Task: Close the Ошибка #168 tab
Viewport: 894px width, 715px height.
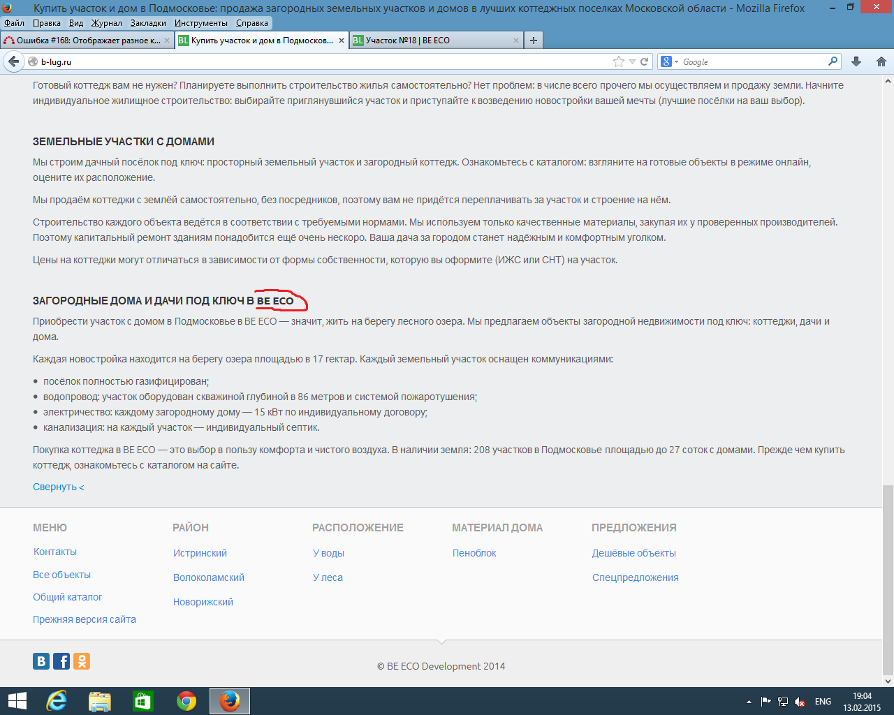Action: (x=167, y=40)
